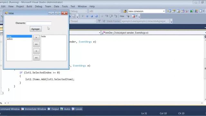The height and width of the screenshot is (116, 206).
Task: Open the Object Browser toolbar icon
Action: 178,11
